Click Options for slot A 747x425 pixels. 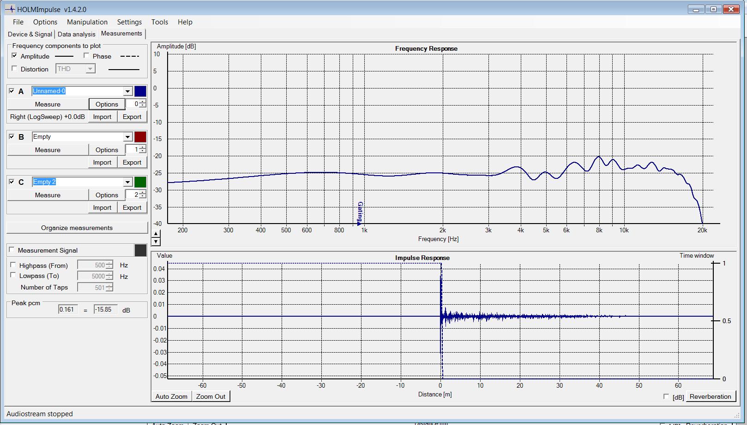[107, 104]
